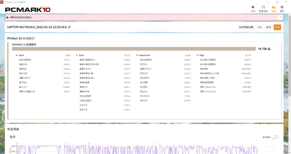Click the PowerPoint value 1.167 s
This screenshot has height=154, width=291.
(187, 78)
